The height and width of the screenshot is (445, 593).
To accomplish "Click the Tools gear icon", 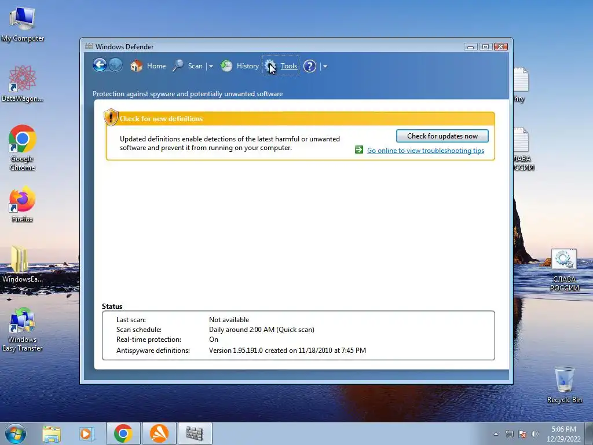I will coord(270,66).
